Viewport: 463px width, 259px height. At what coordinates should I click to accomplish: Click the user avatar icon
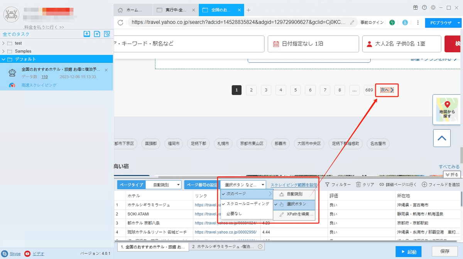pyautogui.click(x=12, y=15)
